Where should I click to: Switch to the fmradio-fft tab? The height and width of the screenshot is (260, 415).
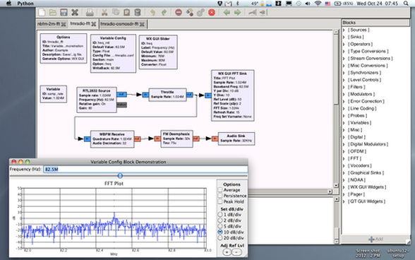[80, 23]
